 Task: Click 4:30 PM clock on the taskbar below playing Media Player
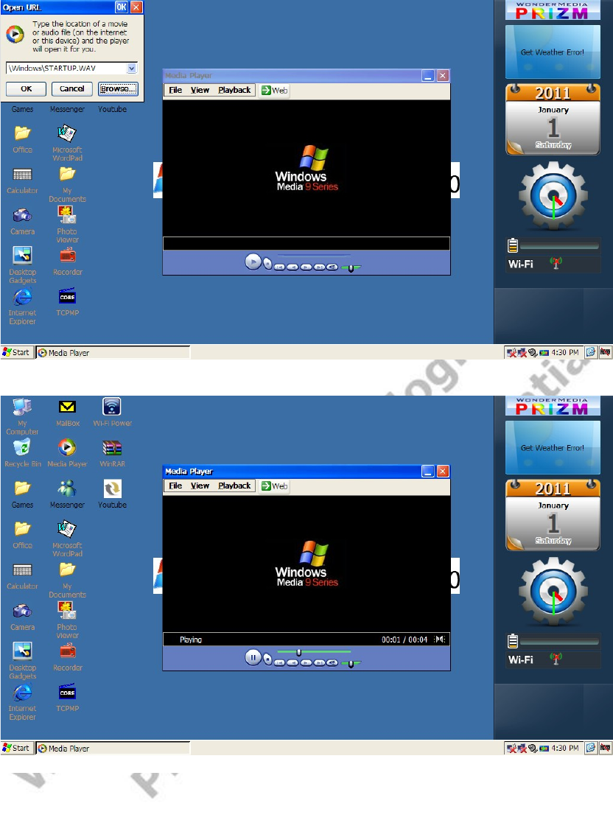click(565, 748)
